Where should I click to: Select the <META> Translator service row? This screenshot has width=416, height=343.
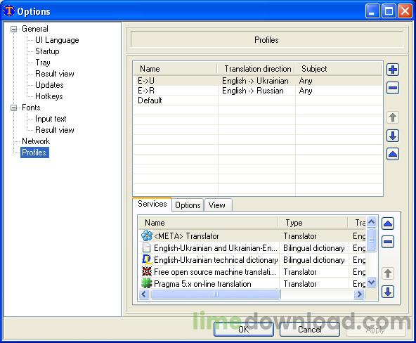(x=252, y=236)
